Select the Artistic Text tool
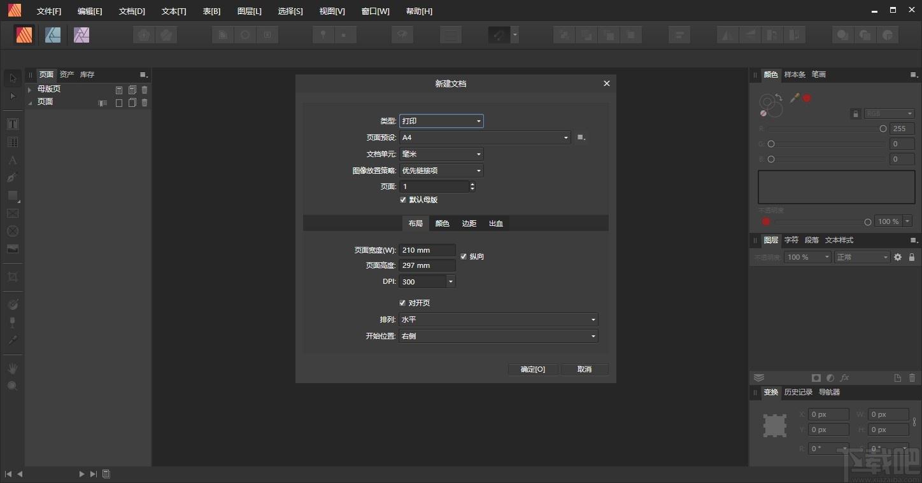This screenshot has height=483, width=922. pyautogui.click(x=13, y=160)
